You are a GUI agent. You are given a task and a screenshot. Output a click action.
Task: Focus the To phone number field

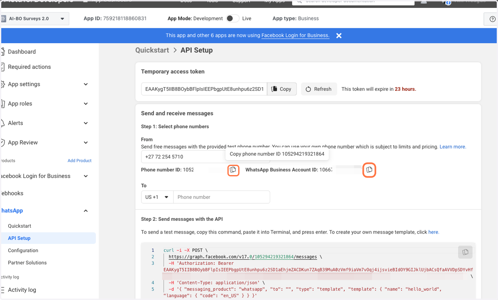tap(222, 197)
